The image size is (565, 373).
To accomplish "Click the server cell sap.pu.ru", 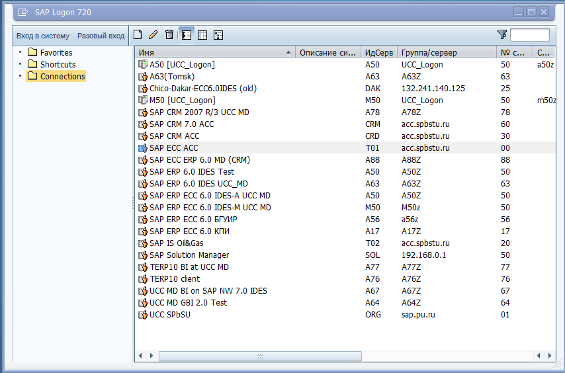I will click(418, 314).
